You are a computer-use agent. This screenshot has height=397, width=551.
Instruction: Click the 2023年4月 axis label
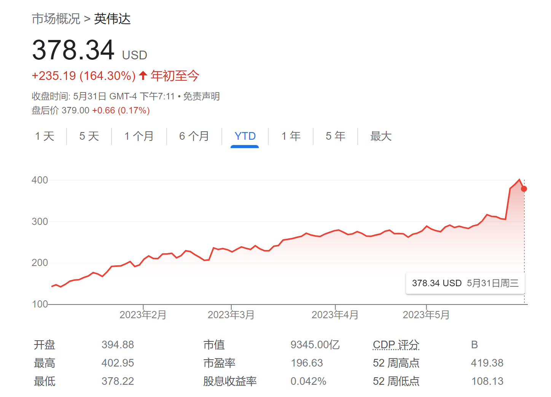335,315
